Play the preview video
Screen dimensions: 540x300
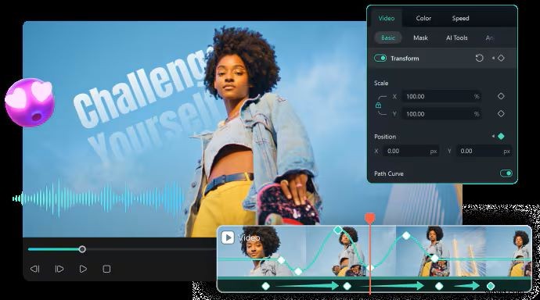coord(83,269)
